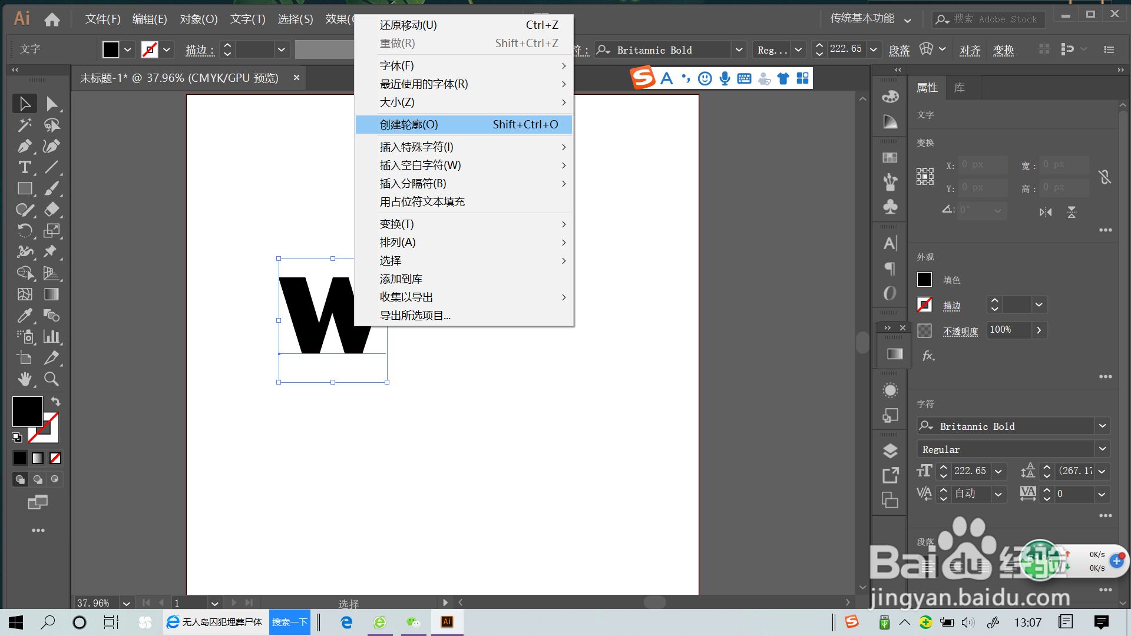Select the Rectangle tool
The height and width of the screenshot is (636, 1131).
click(25, 188)
